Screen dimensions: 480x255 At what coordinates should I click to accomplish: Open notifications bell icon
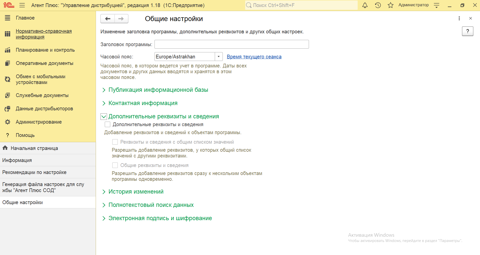click(x=365, y=5)
